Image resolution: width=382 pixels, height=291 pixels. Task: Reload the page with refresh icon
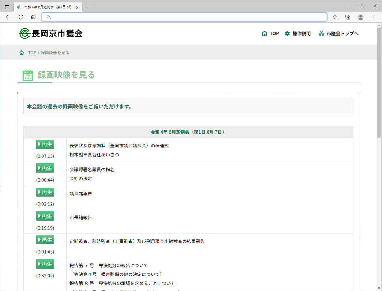(21, 17)
